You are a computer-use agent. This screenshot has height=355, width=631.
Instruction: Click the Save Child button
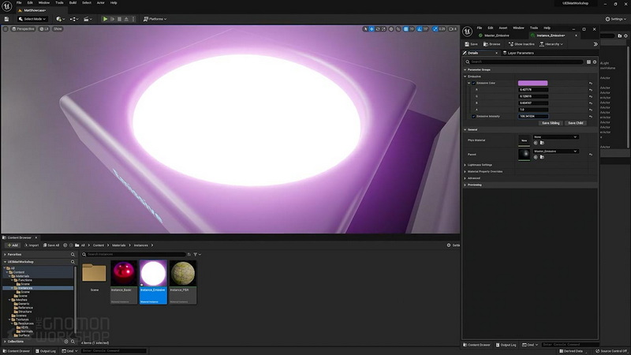click(x=576, y=123)
